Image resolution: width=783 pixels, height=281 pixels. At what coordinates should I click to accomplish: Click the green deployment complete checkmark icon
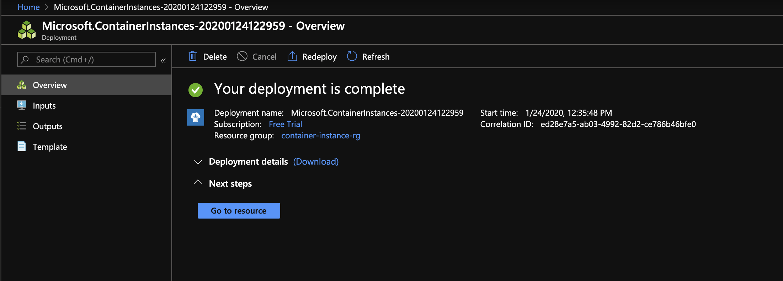click(196, 90)
